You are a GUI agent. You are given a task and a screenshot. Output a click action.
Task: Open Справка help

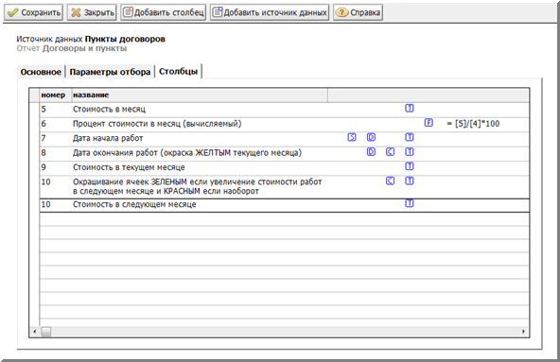(358, 12)
